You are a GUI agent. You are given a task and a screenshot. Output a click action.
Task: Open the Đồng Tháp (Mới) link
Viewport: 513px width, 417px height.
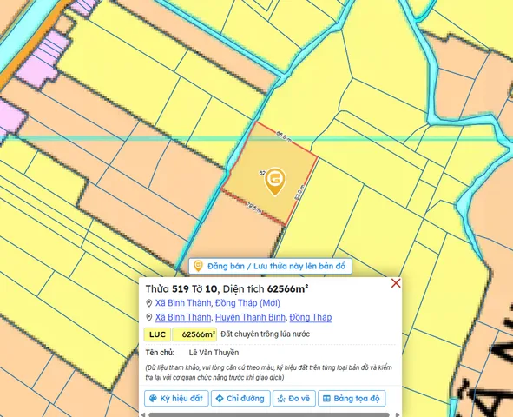(247, 303)
